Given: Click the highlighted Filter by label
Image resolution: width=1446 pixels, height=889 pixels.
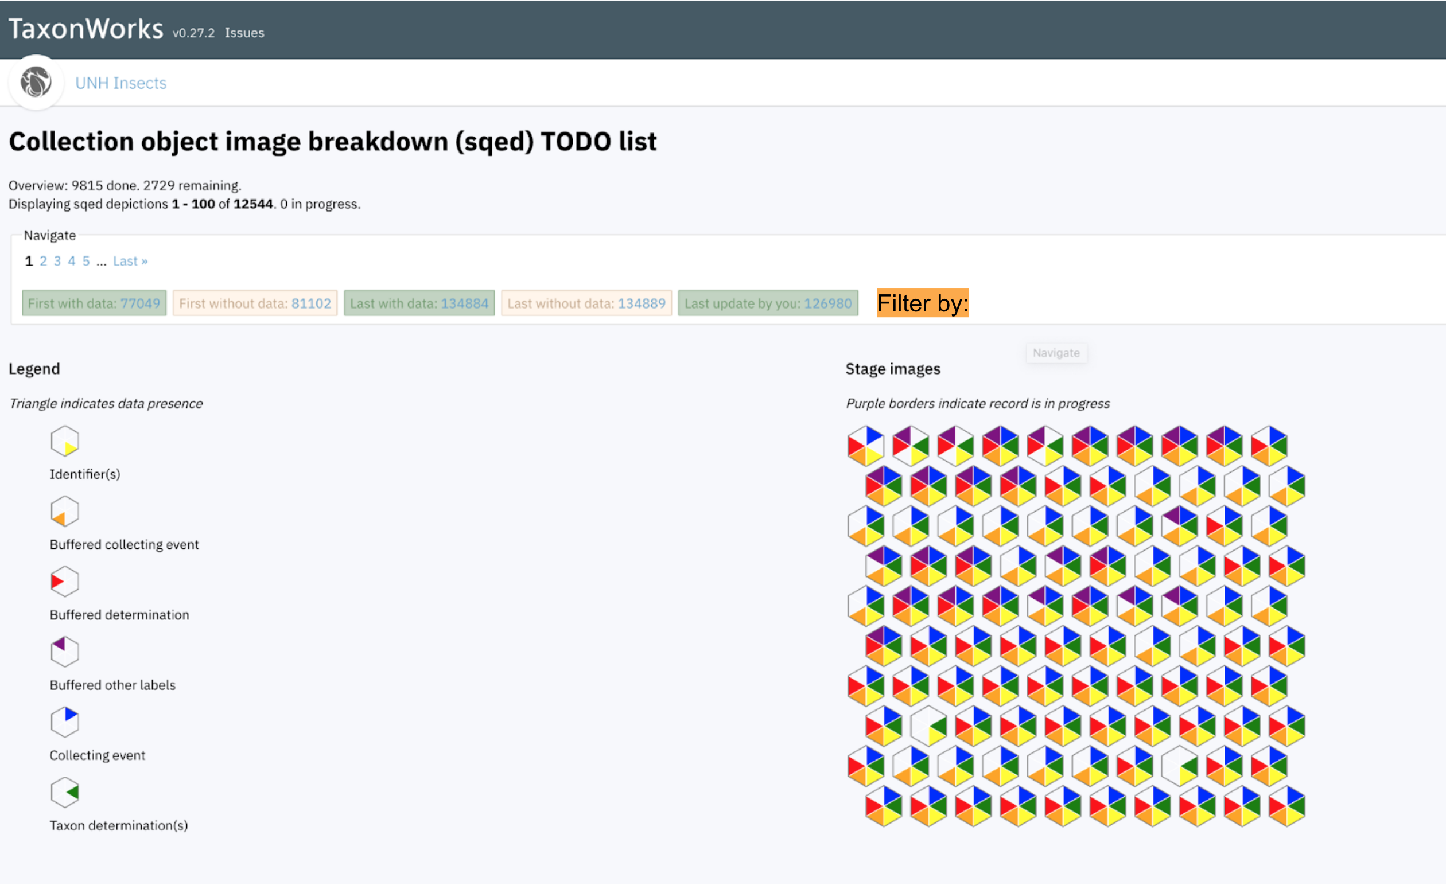Looking at the screenshot, I should point(922,303).
